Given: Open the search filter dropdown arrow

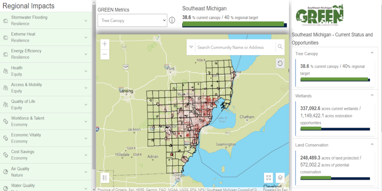Looking at the screenshot, I should click(191, 47).
